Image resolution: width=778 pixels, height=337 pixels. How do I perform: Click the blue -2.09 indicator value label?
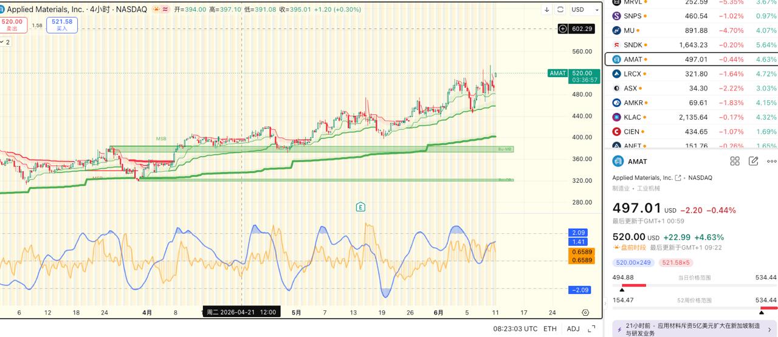click(x=579, y=290)
